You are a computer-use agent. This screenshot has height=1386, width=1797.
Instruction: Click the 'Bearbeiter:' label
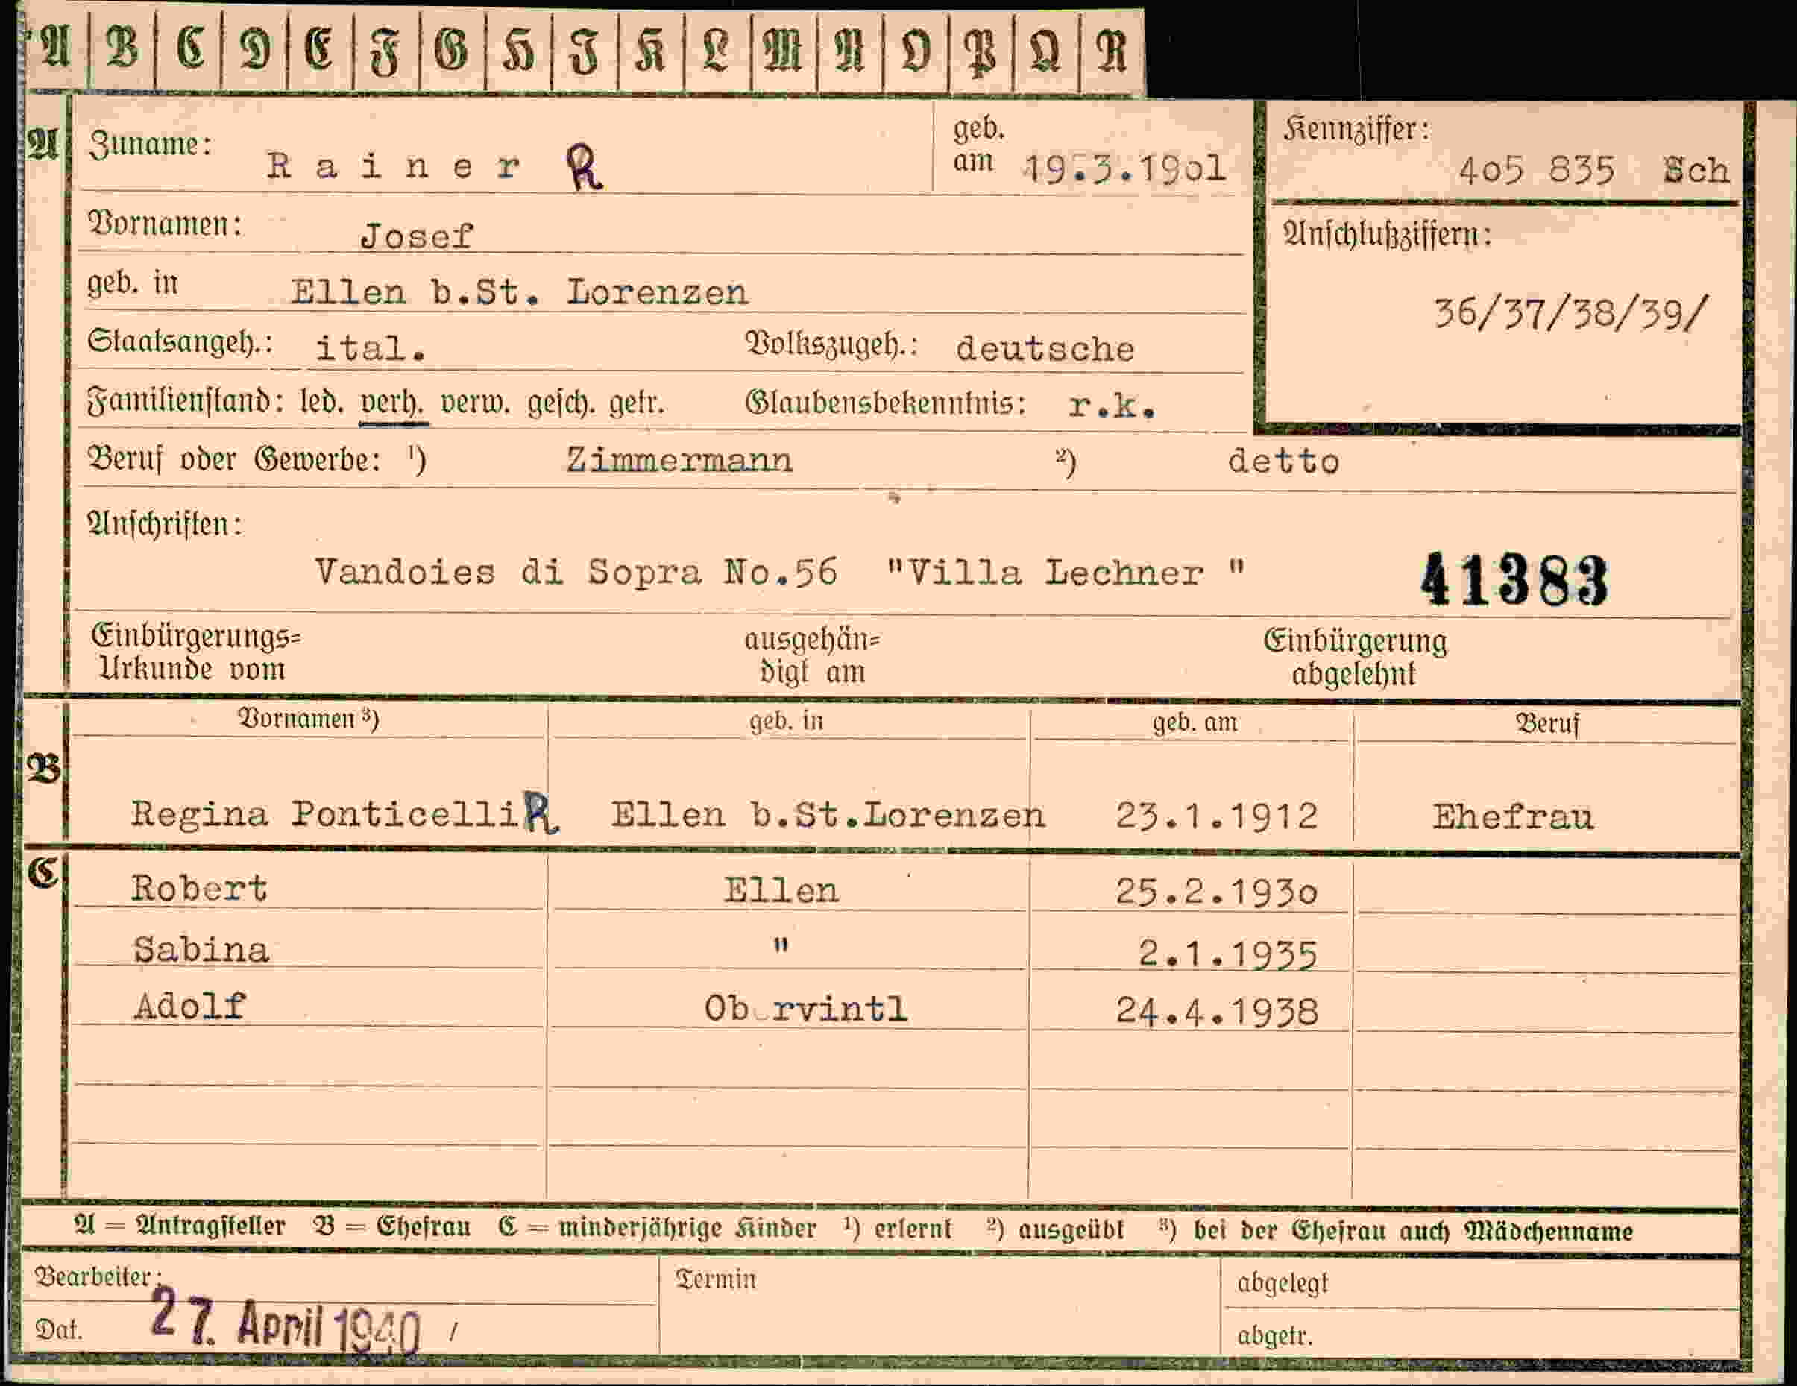[98, 1276]
